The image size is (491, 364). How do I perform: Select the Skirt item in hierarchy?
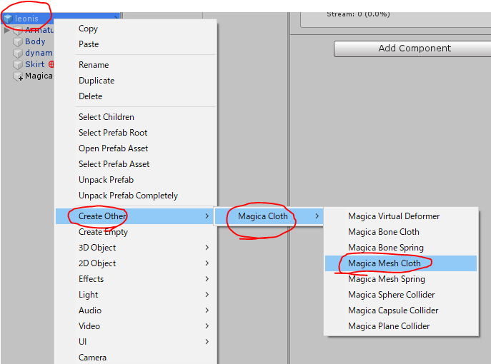35,64
